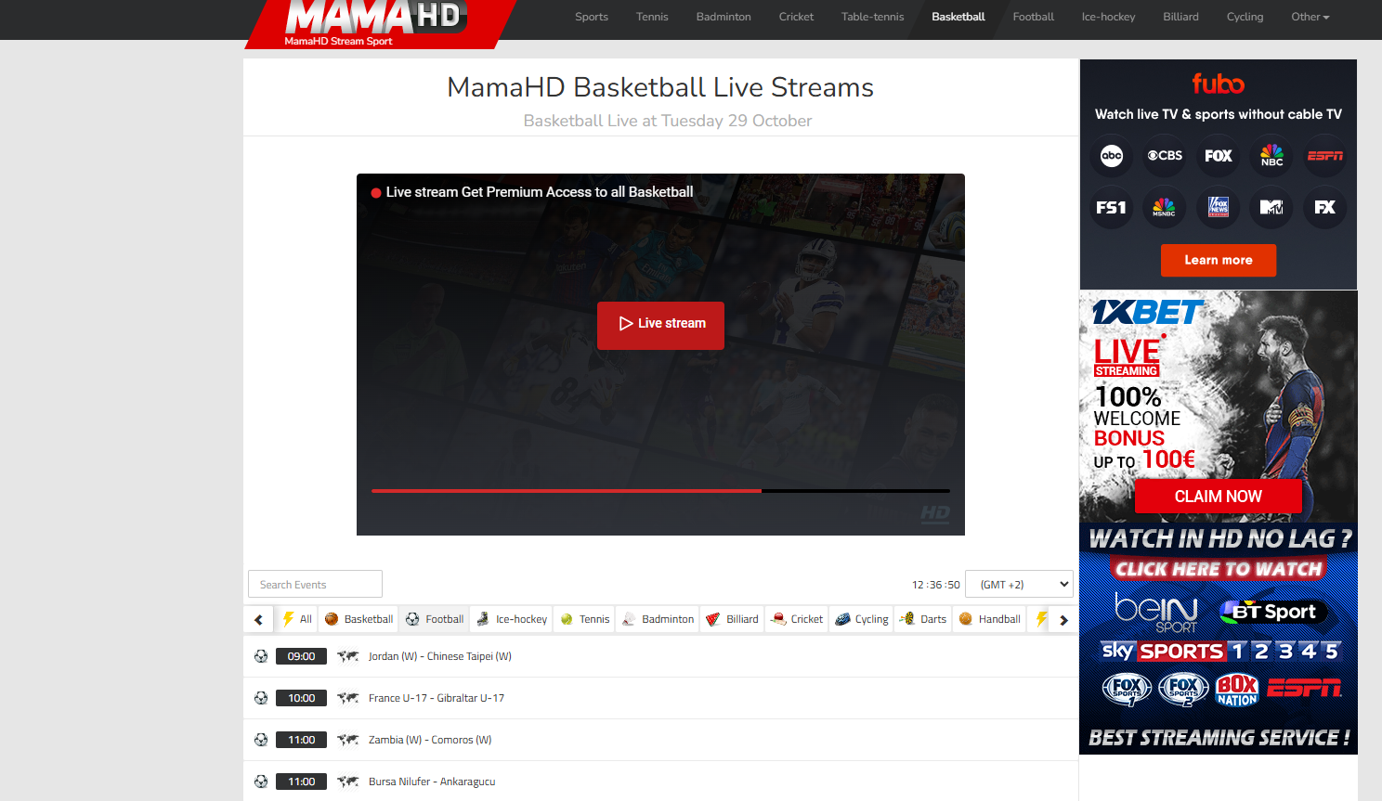The height and width of the screenshot is (801, 1382).
Task: Expand the Other menu in navigation
Action: [x=1310, y=17]
